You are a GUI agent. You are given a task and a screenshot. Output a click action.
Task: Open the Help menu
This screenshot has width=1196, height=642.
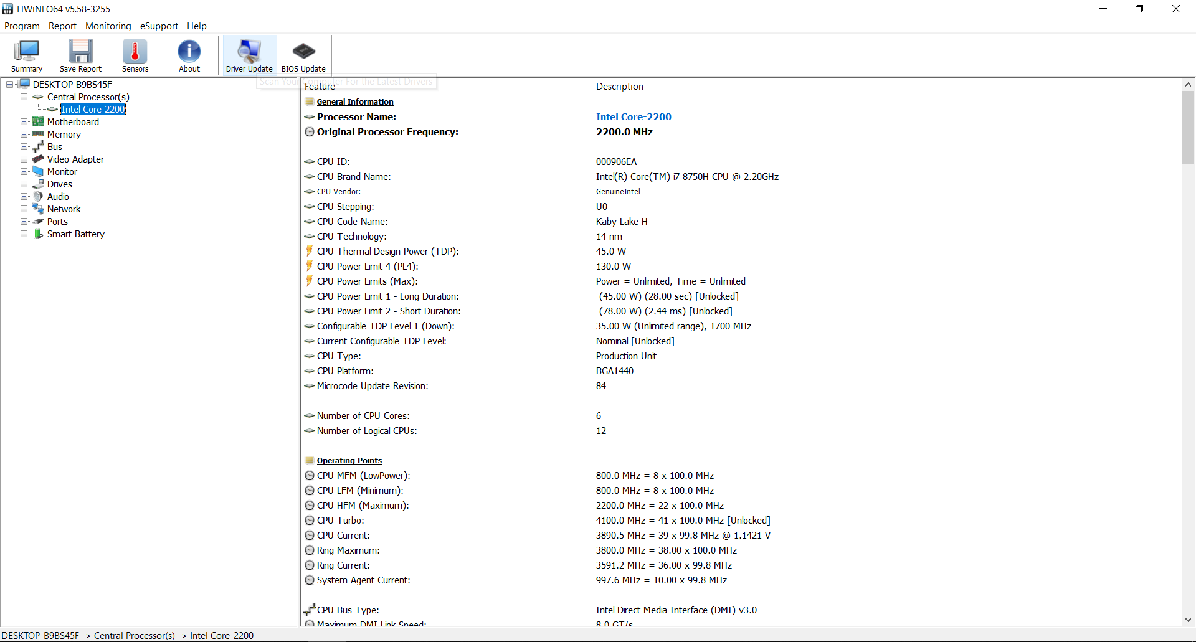point(197,26)
